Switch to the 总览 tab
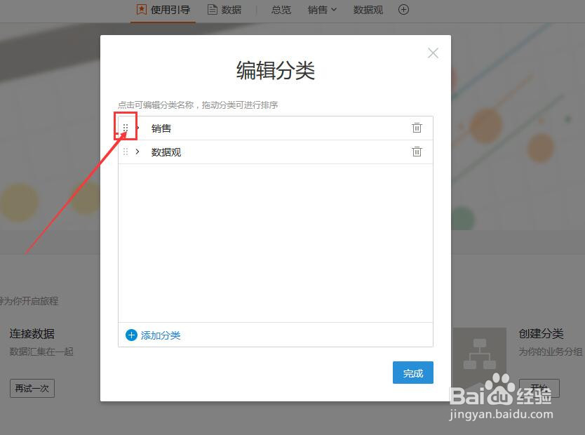 click(x=281, y=10)
